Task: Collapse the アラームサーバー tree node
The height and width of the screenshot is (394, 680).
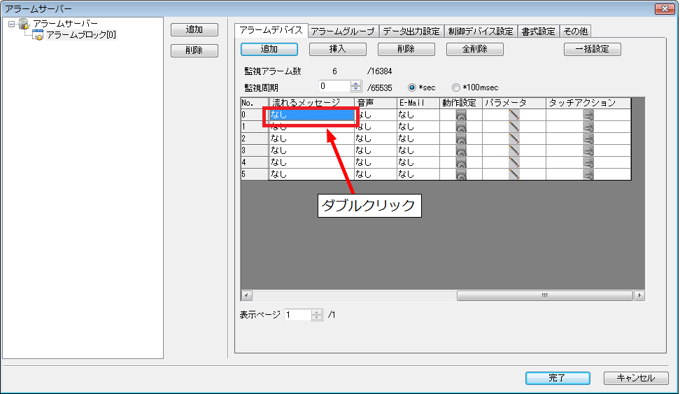Action: pyautogui.click(x=12, y=24)
